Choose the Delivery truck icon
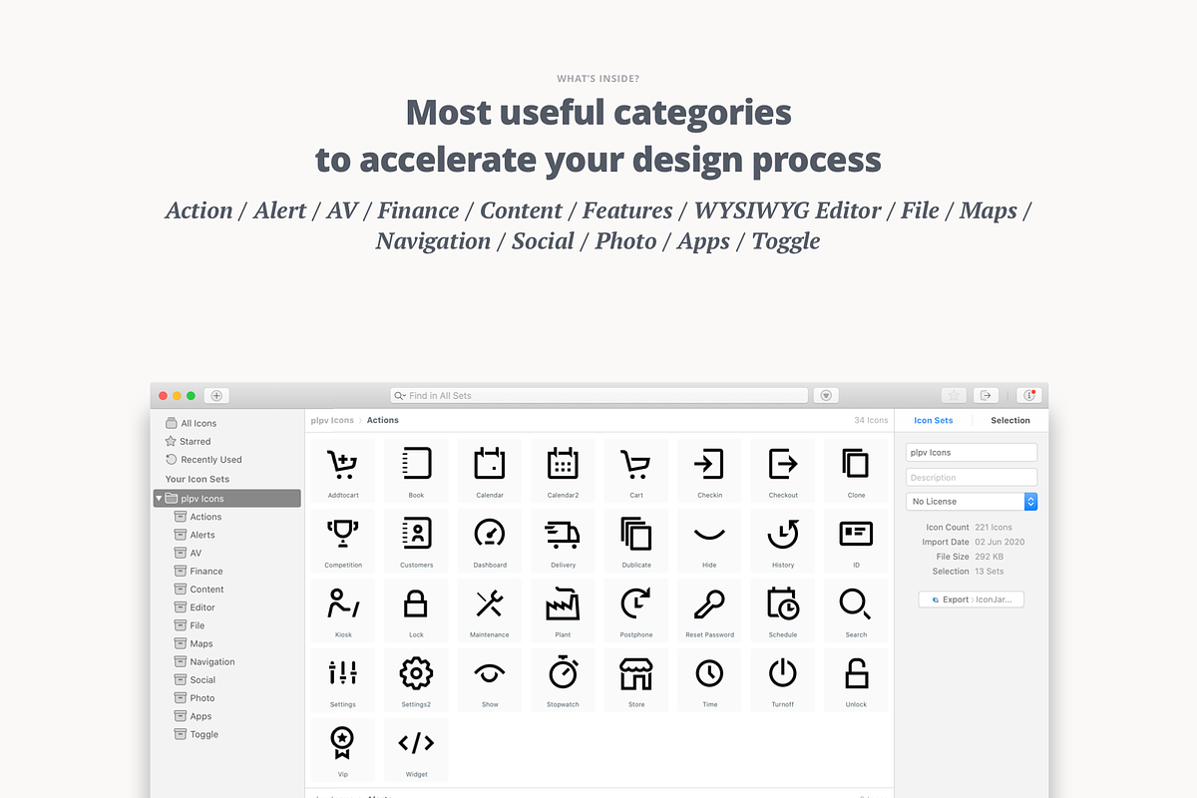1197x798 pixels. [x=563, y=536]
